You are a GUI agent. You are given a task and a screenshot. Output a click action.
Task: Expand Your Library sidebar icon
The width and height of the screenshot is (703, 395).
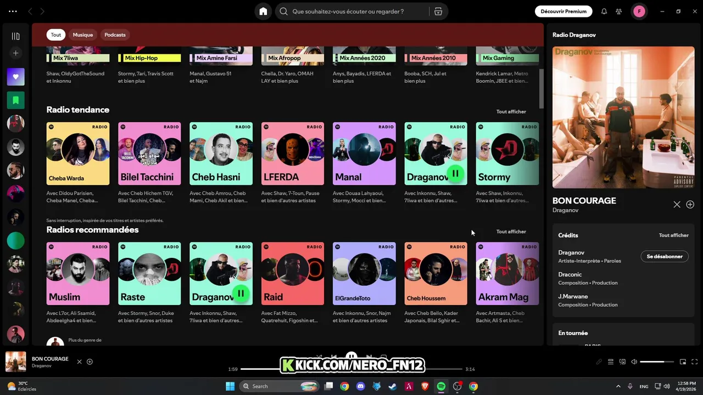(x=15, y=36)
